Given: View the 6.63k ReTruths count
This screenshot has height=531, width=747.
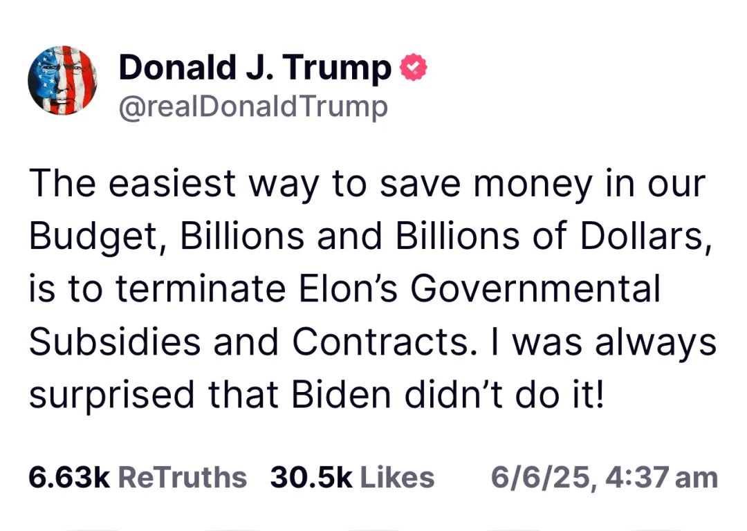Looking at the screenshot, I should [70, 477].
